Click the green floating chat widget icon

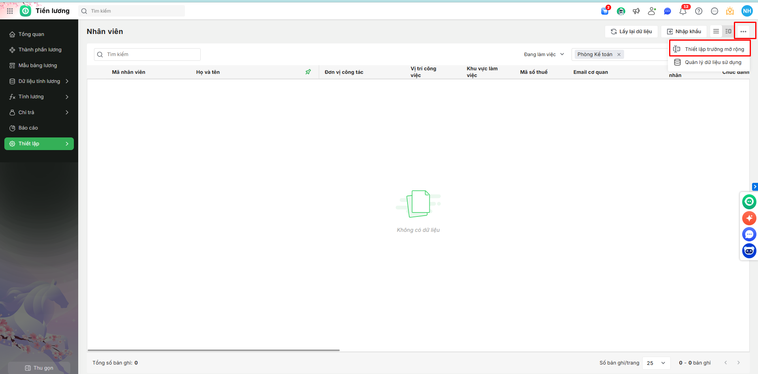749,201
